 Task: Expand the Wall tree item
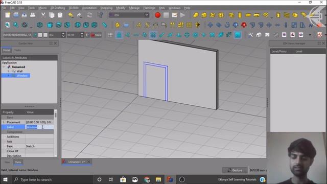click(x=8, y=71)
